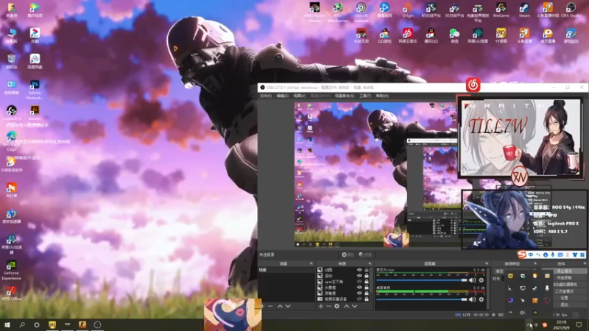Open the Origin desktop shortcut
Viewport: 589px width, 331px height.
[x=408, y=10]
